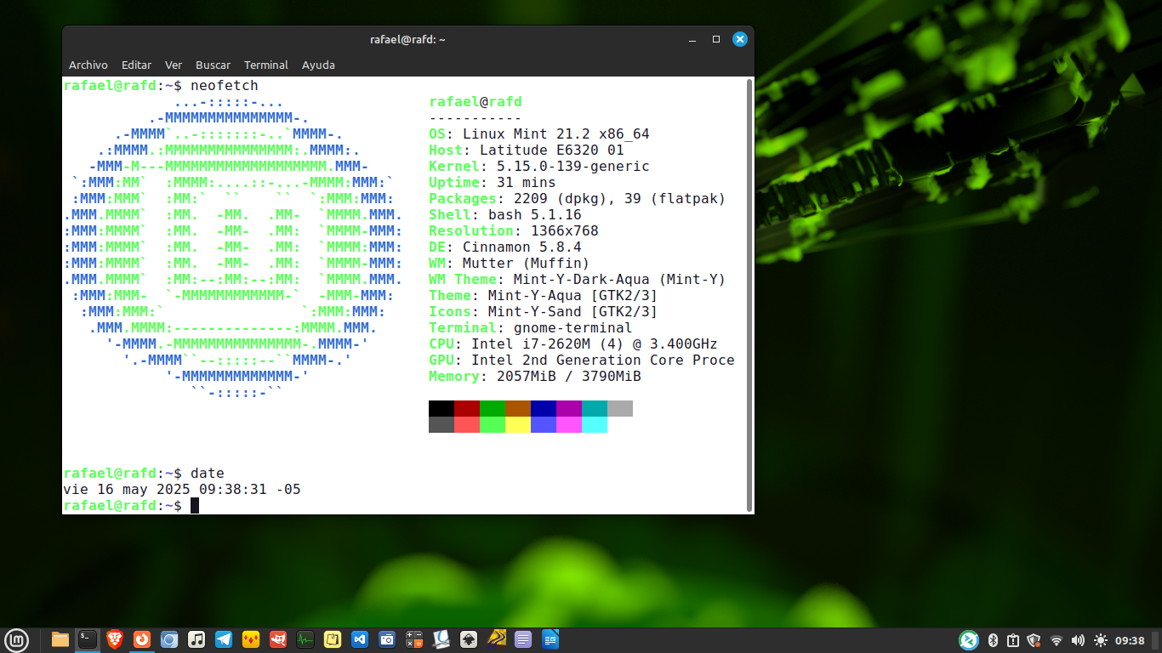Screen dimensions: 1162x653
Task: Open the yellow icon with red diamonds
Action: [251, 639]
